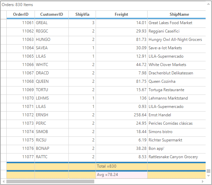Screen dimensions: 212x185
Task: Click the horizontal scrollbar right arrow
Action: coord(203,182)
